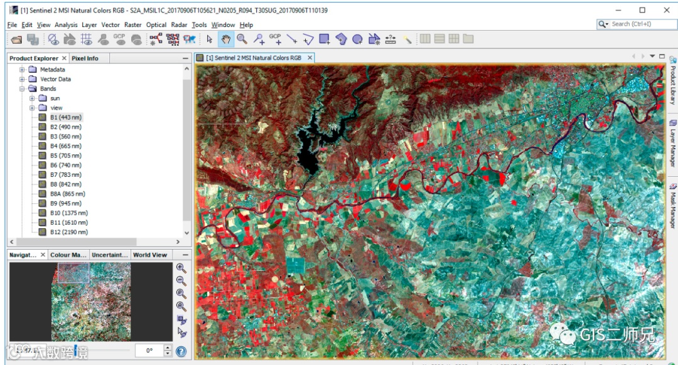Toggle the graticule overlay
Screen dimensions: 678x365
tap(87, 40)
